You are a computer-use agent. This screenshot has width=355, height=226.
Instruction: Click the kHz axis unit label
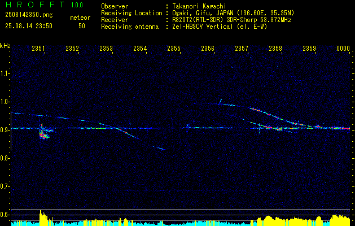[5, 46]
